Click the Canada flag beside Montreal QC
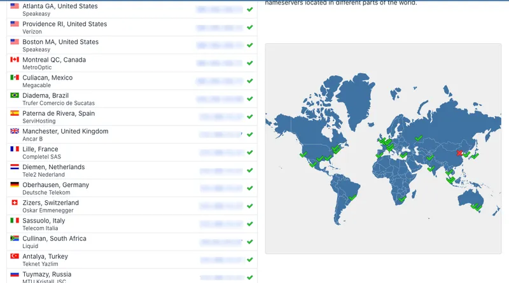 pyautogui.click(x=15, y=60)
